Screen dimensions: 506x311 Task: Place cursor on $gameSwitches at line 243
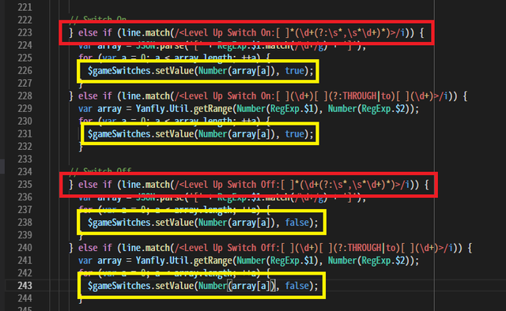(119, 286)
